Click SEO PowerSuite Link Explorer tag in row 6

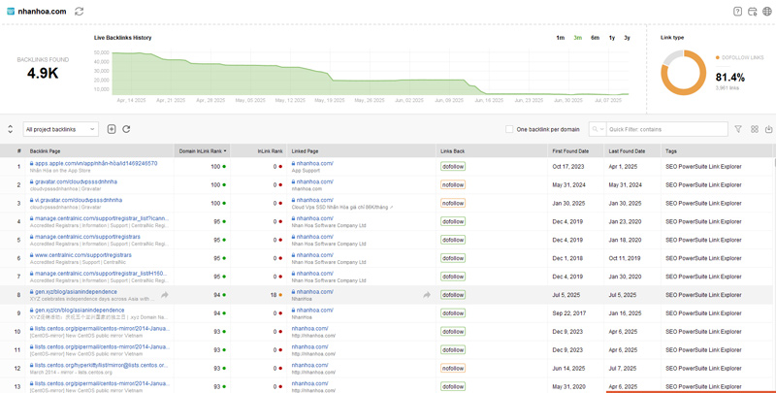pyautogui.click(x=704, y=258)
